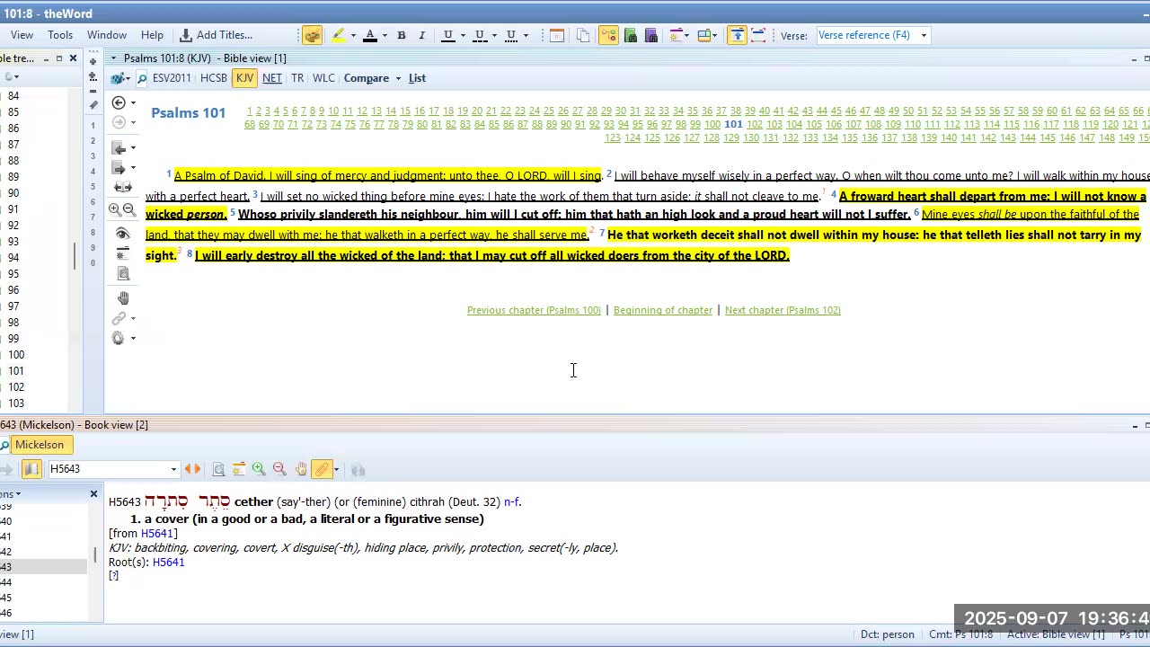Click the Bible view magnifier search icon
The width and height of the screenshot is (1150, 647).
tap(142, 78)
